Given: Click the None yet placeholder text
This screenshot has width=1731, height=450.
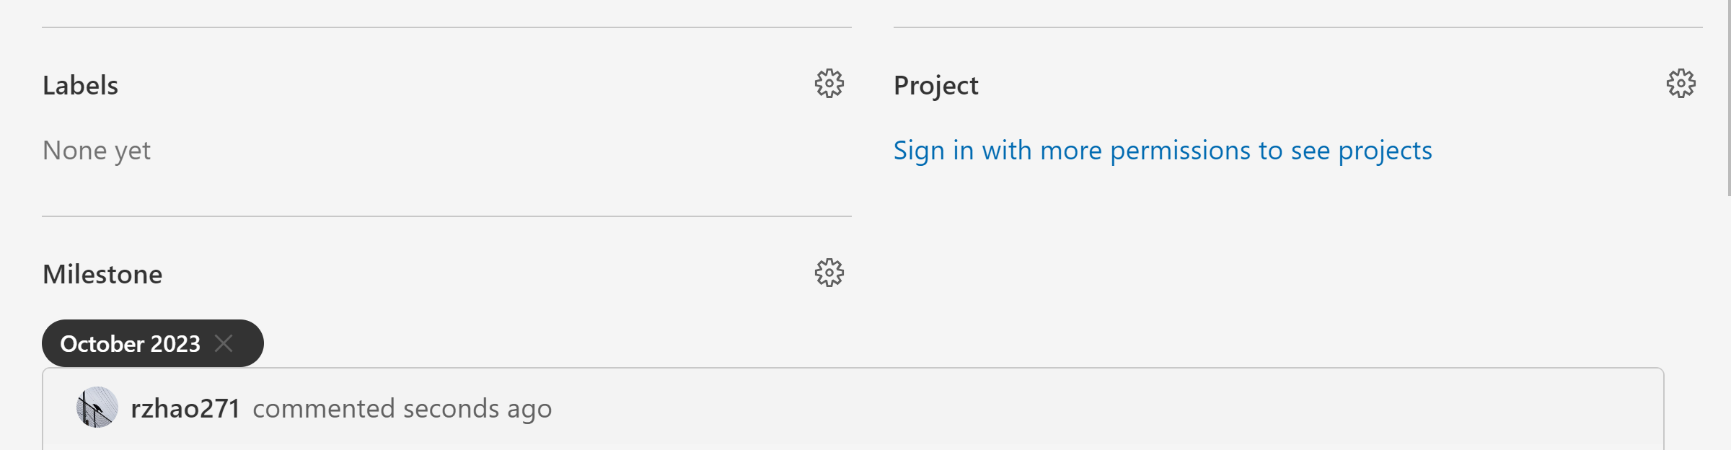Looking at the screenshot, I should [97, 150].
